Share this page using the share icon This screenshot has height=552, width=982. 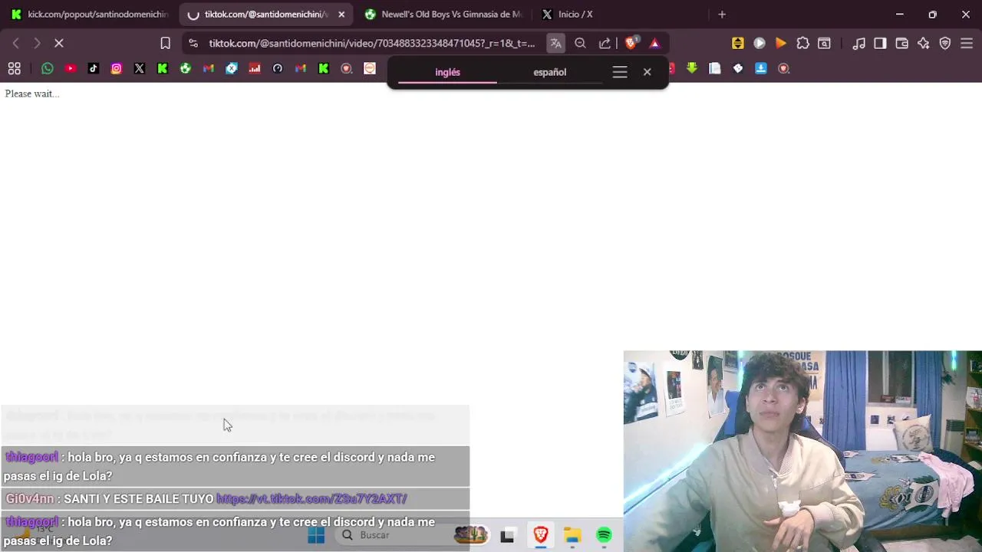[x=605, y=44]
